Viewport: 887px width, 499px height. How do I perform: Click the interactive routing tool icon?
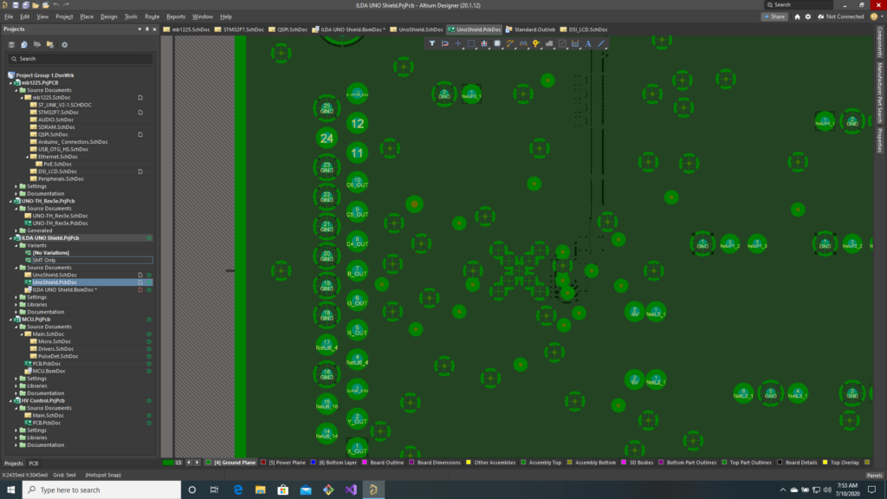click(509, 43)
